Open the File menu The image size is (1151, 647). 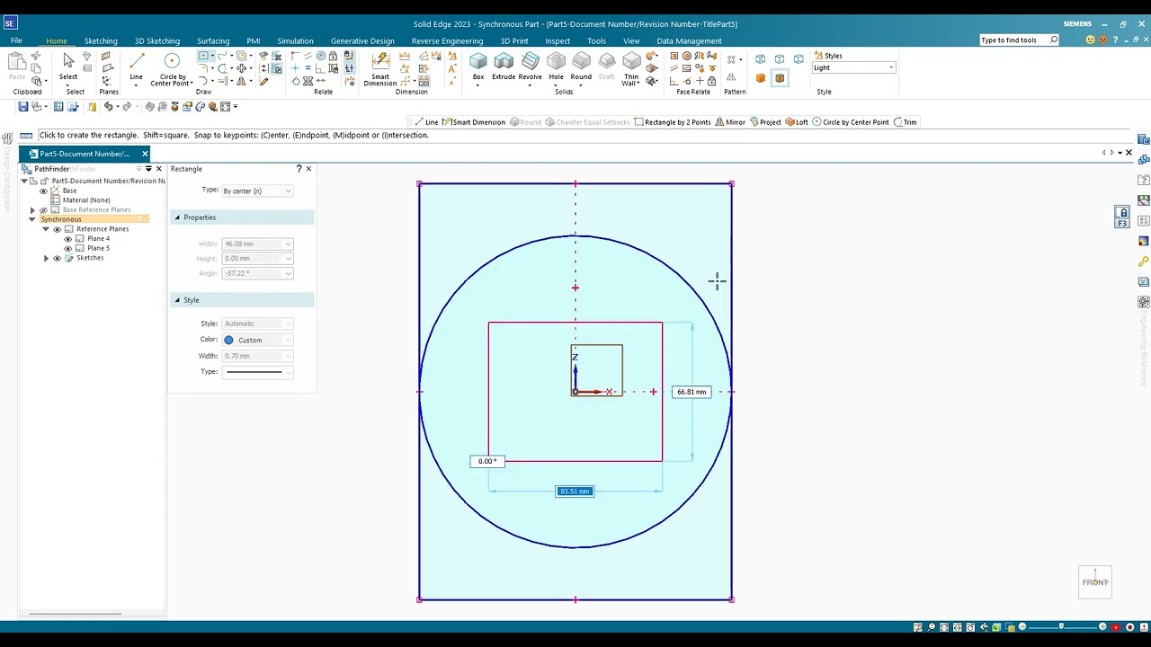(16, 40)
